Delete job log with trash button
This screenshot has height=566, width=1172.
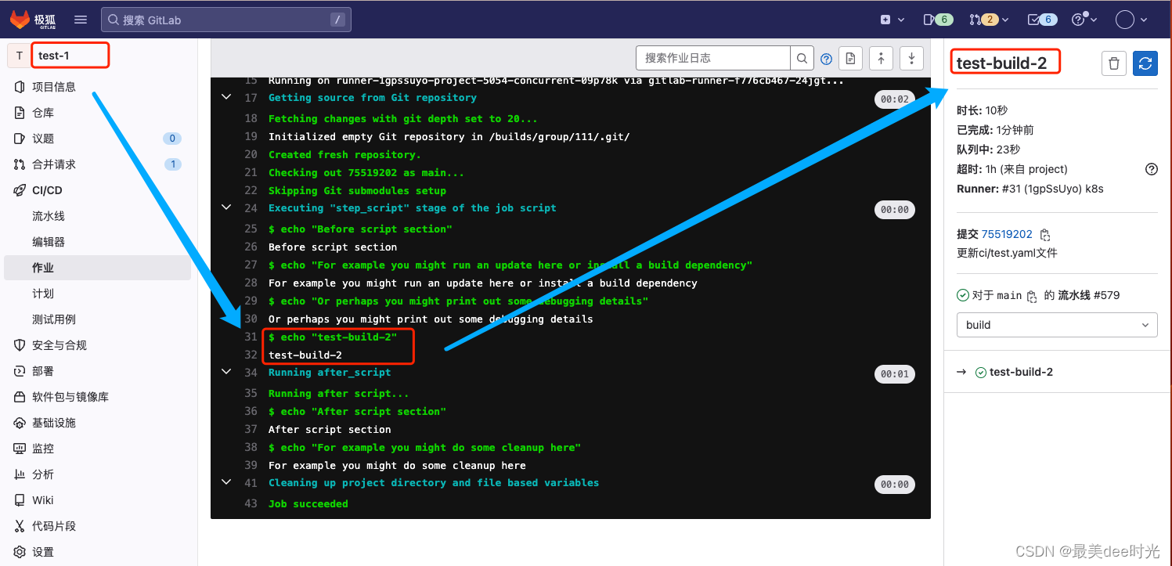coord(1113,63)
